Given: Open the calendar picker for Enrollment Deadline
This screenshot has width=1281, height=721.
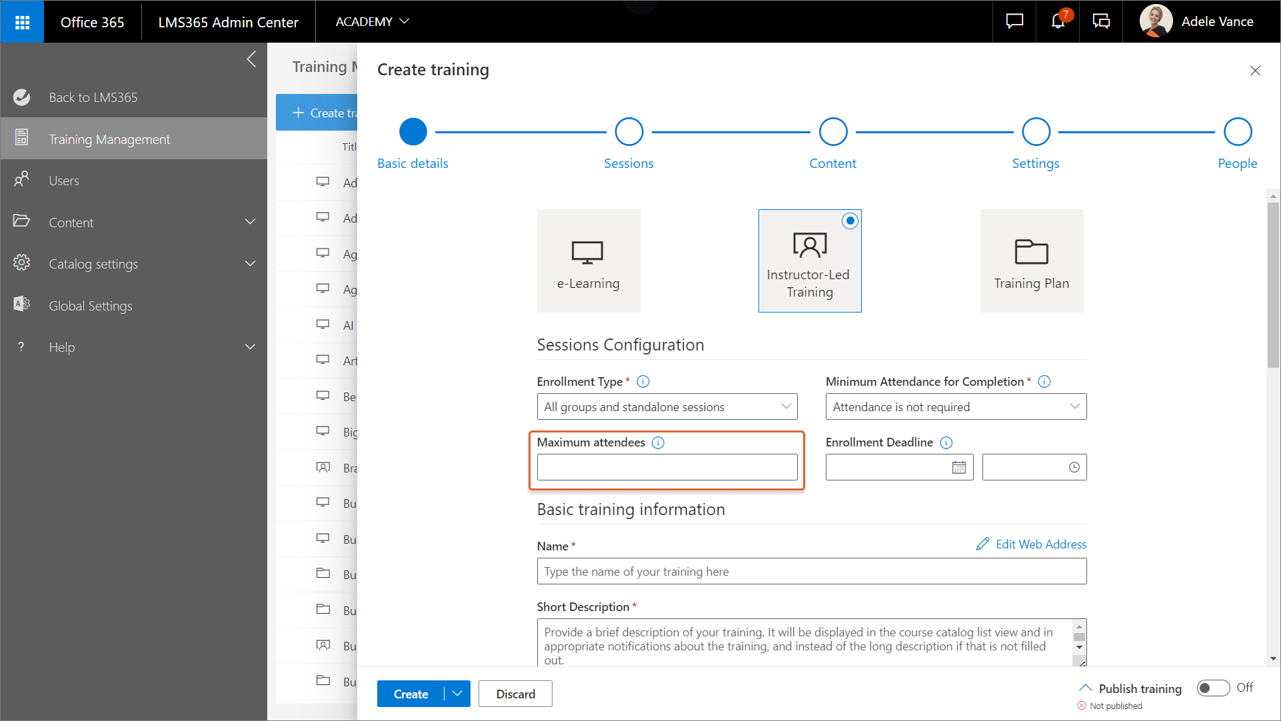Looking at the screenshot, I should [958, 467].
